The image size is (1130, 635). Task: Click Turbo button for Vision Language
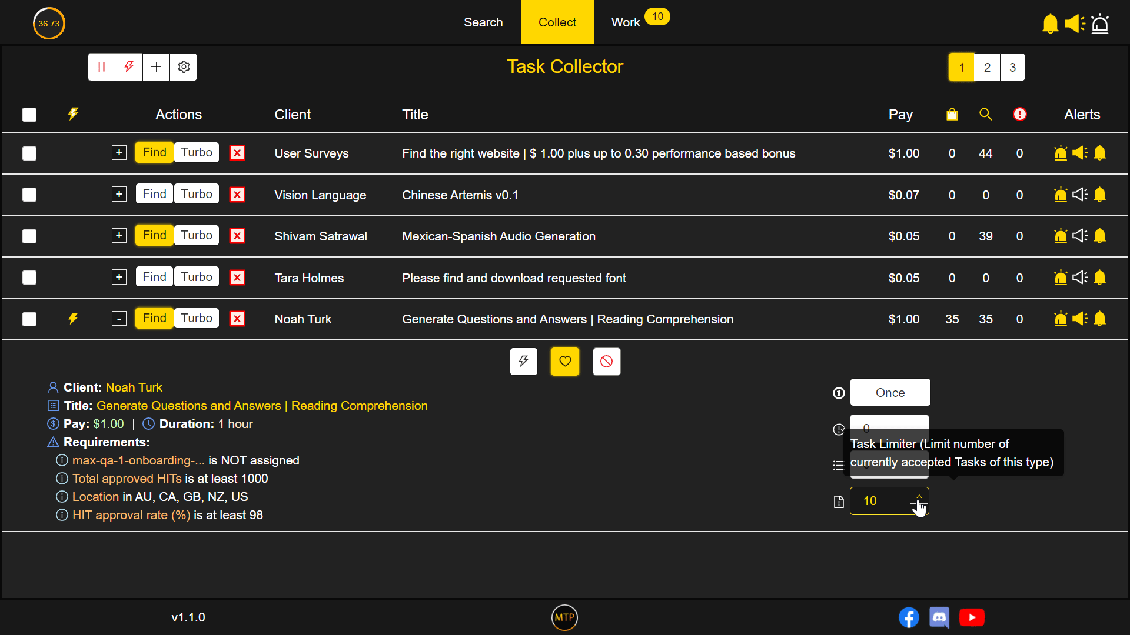coord(196,194)
